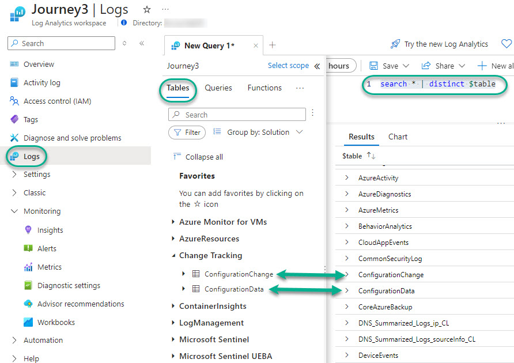
Task: Click the Access control (IAM) icon
Action: (x=14, y=101)
